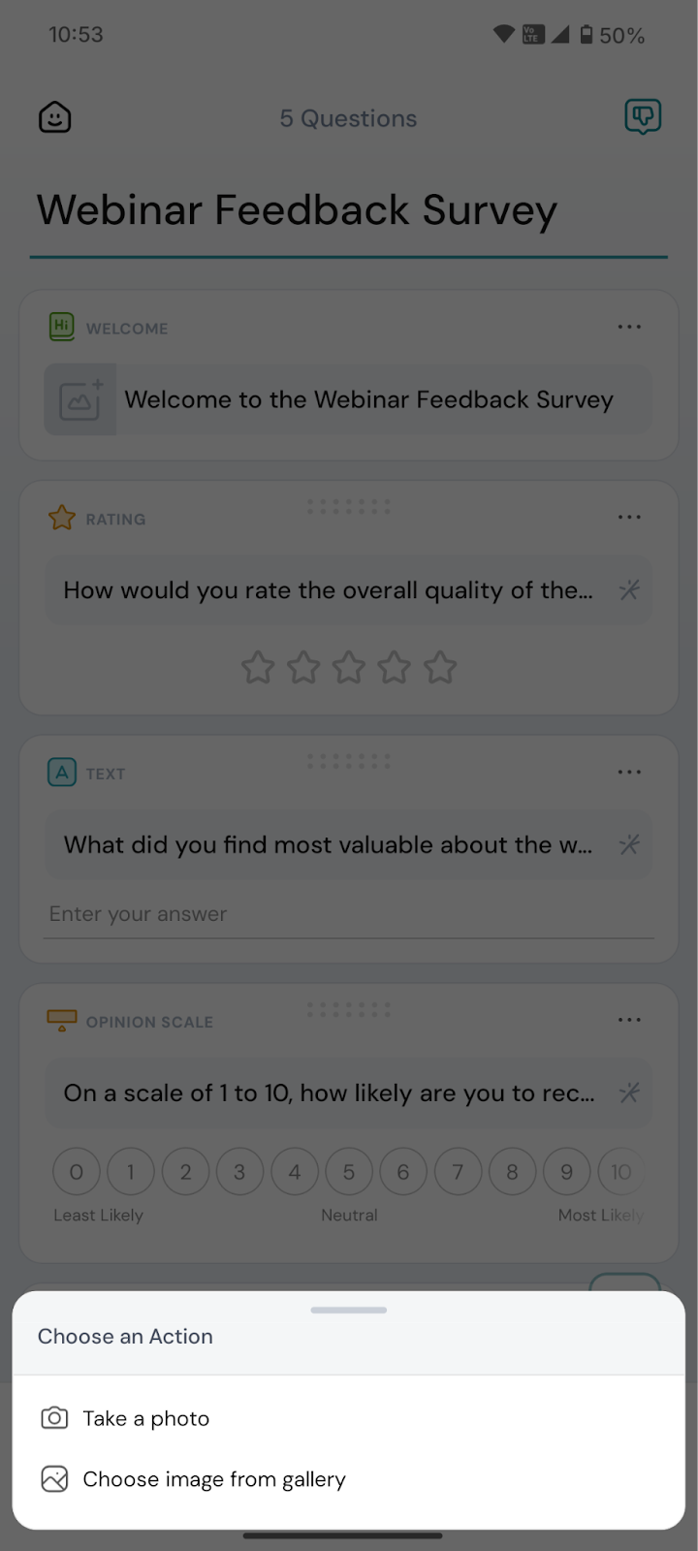Select the third rating star
Screen dimensions: 698x1551
click(349, 668)
